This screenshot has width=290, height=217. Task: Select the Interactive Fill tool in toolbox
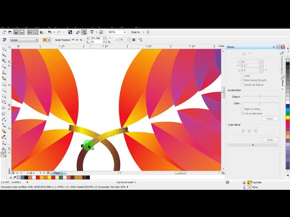tap(4, 155)
